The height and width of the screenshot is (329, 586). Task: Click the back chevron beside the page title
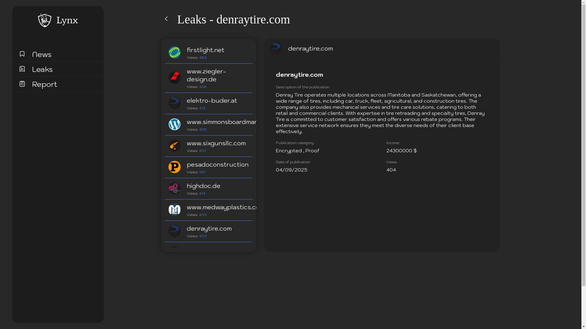click(x=166, y=19)
